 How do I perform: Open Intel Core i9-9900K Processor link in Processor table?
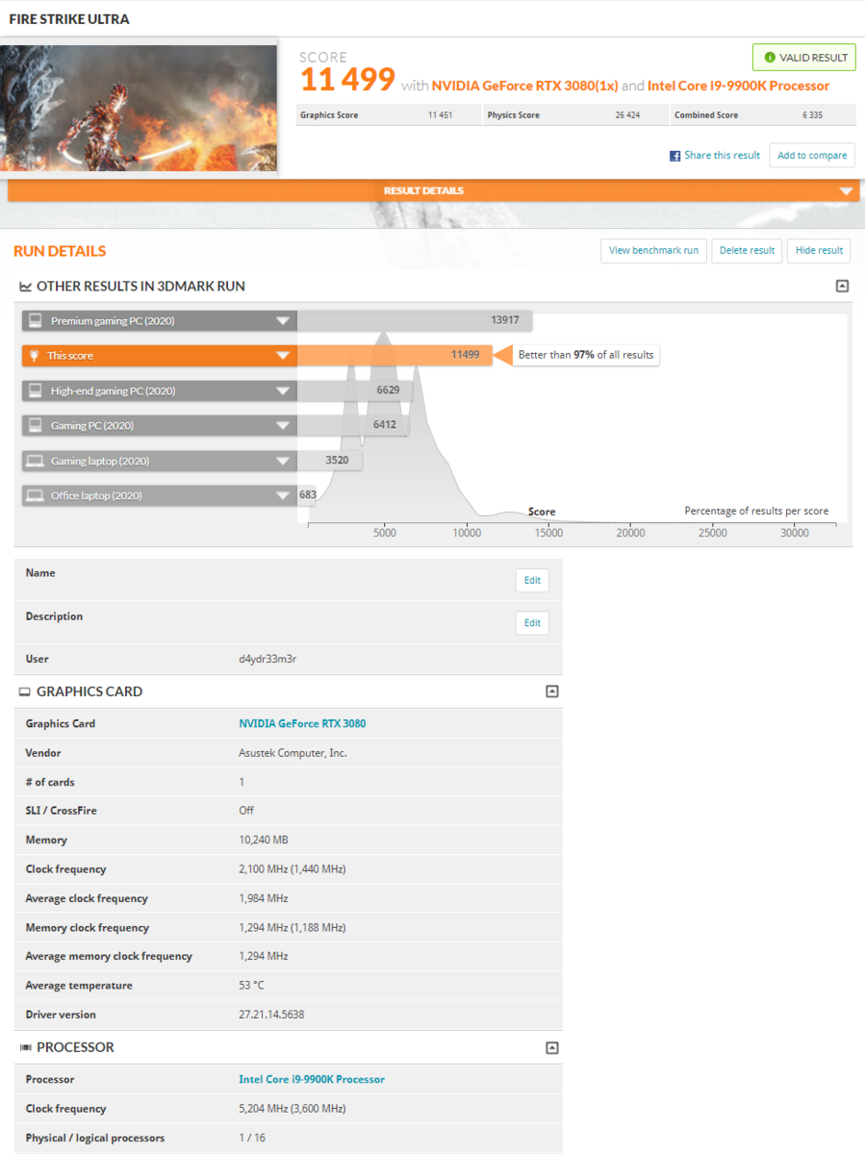coord(312,1080)
